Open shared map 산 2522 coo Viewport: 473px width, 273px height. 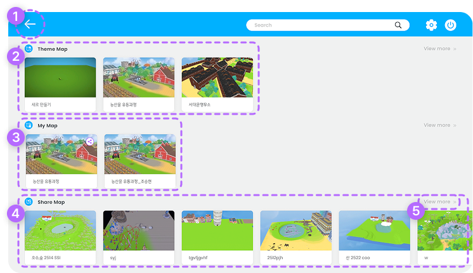click(x=374, y=237)
